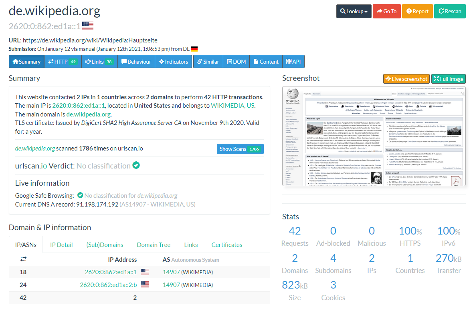473x313 pixels.
Task: Click the 4 Subdomains stat
Action: coord(333,264)
